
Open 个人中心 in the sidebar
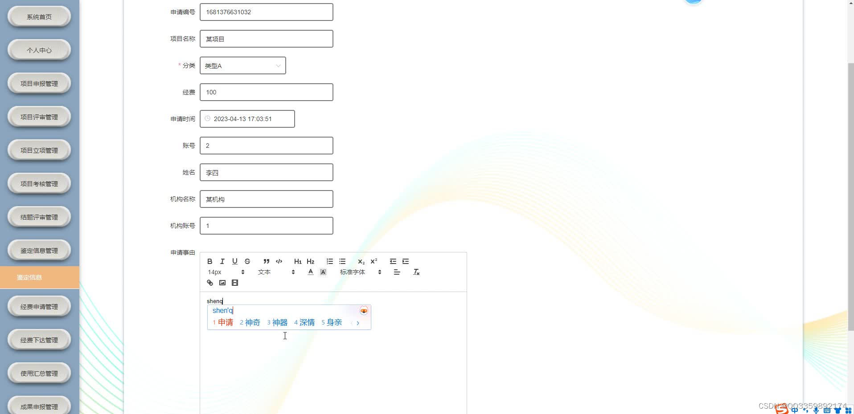click(39, 50)
